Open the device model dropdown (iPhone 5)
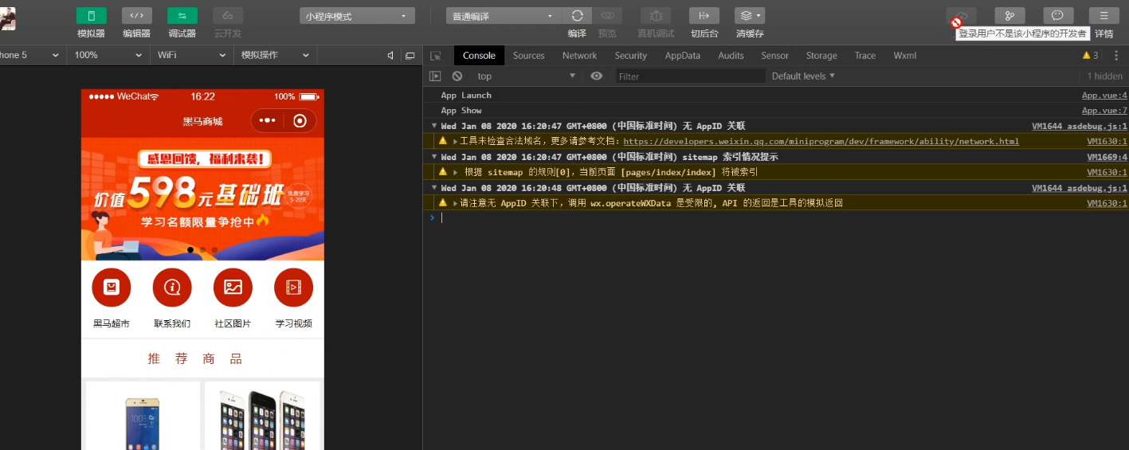 click(x=30, y=55)
